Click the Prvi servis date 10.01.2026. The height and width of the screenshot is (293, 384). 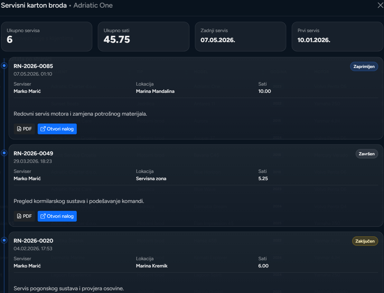[x=314, y=40]
